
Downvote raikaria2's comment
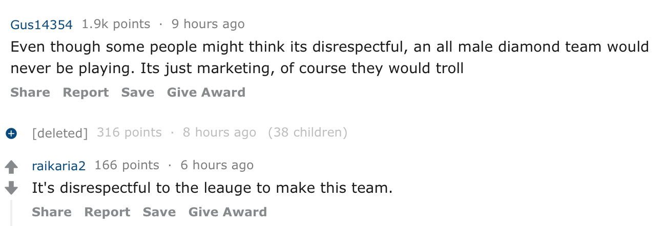tap(11, 188)
